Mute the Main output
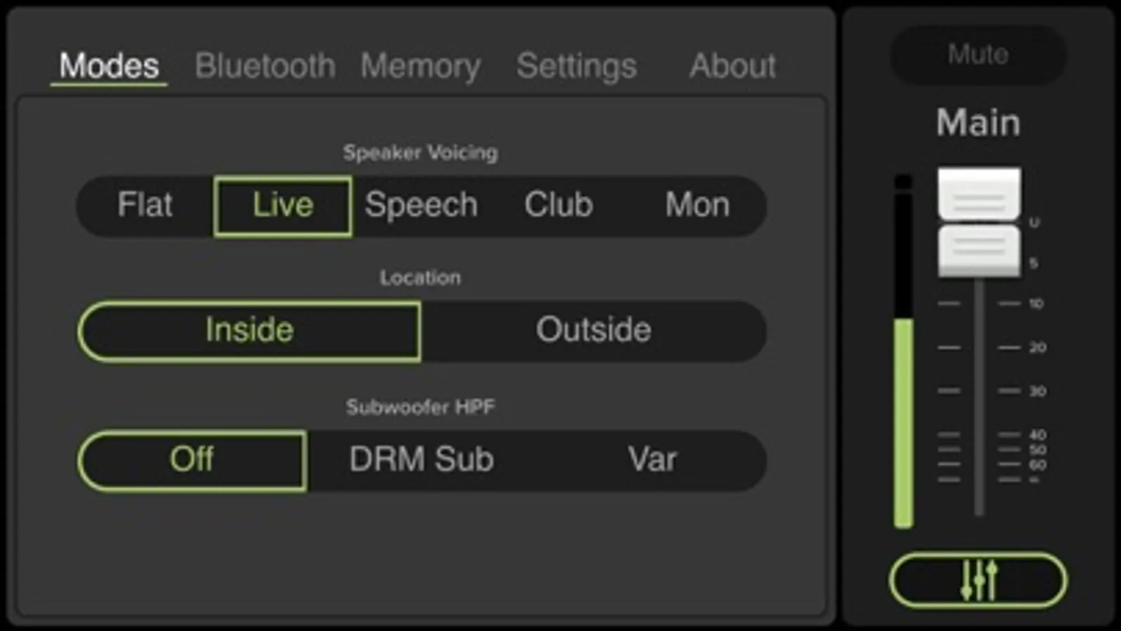Viewport: 1121px width, 631px height. [x=978, y=55]
